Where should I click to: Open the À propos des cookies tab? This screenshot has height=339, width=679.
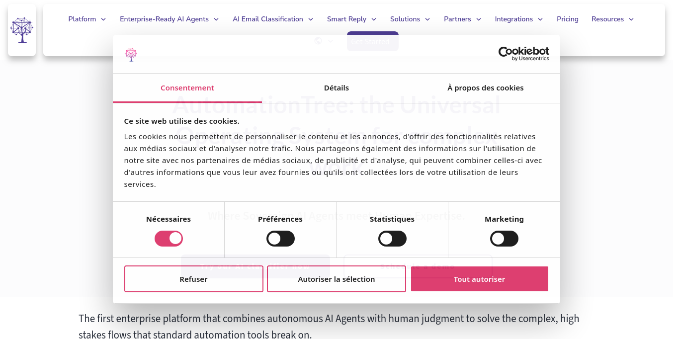click(485, 87)
